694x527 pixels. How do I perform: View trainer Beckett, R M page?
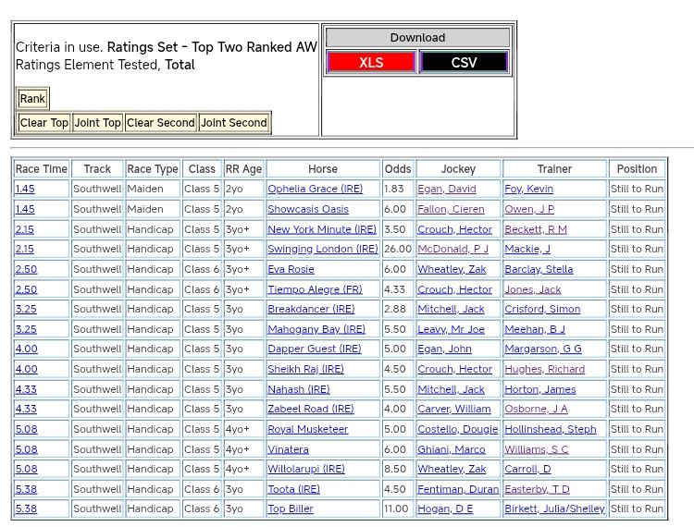pyautogui.click(x=536, y=229)
